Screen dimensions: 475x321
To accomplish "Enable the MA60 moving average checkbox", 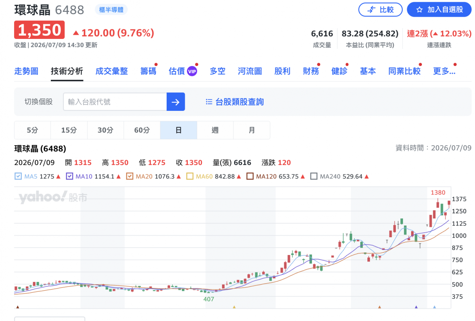I will click(x=190, y=176).
